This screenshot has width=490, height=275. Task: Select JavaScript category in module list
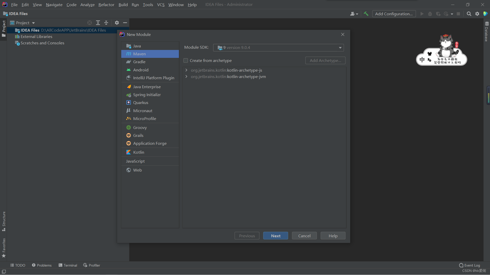coord(150,161)
